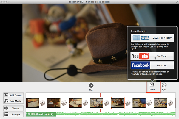Click the green audio waveform track
Image resolution: width=179 pixels, height=119 pixels.
coord(115,114)
